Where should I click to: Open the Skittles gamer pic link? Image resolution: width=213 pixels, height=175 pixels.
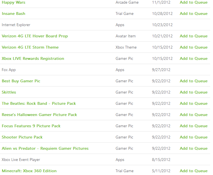[x=9, y=92]
